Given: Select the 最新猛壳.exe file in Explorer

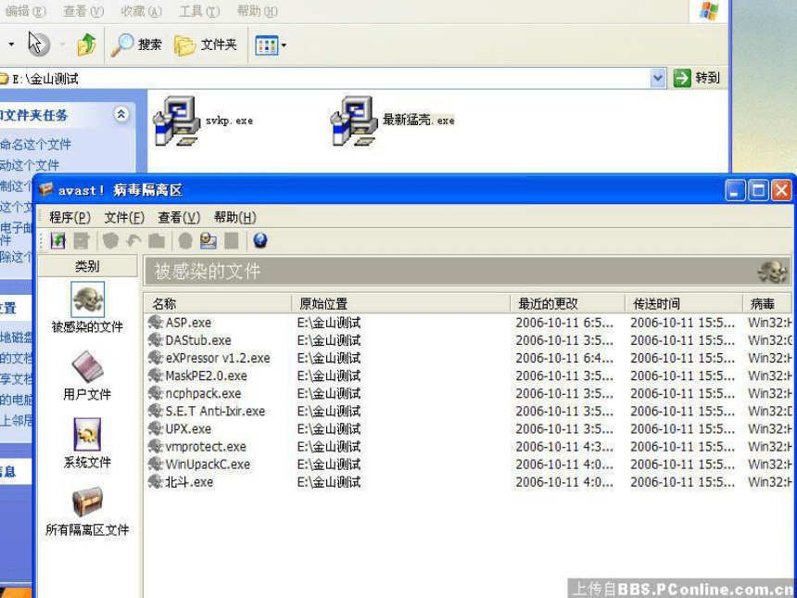Looking at the screenshot, I should click(392, 121).
